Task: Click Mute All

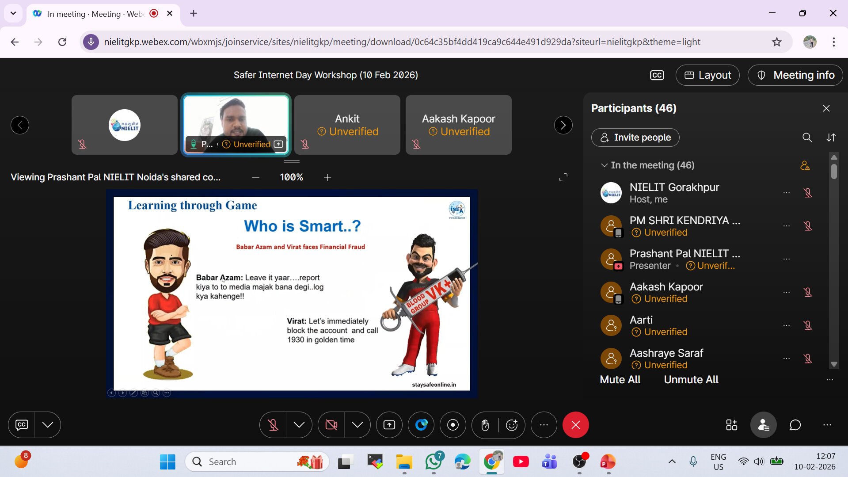Action: pos(620,380)
